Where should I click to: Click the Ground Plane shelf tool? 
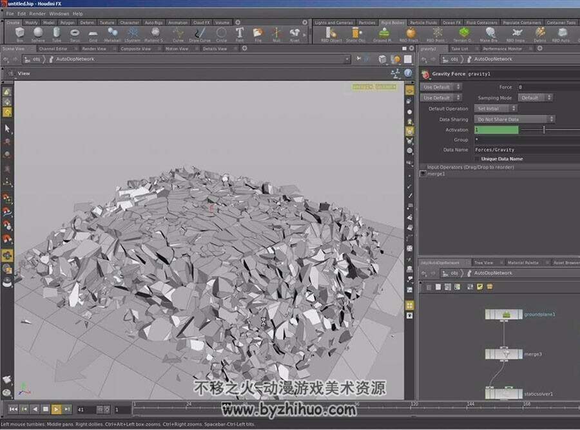(x=383, y=35)
